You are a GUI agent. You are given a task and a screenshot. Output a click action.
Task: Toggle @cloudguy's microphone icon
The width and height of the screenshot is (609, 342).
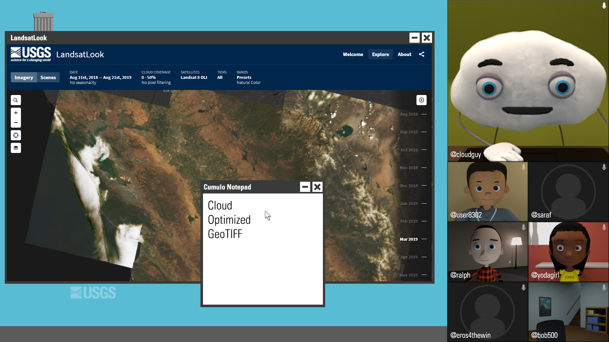click(604, 6)
